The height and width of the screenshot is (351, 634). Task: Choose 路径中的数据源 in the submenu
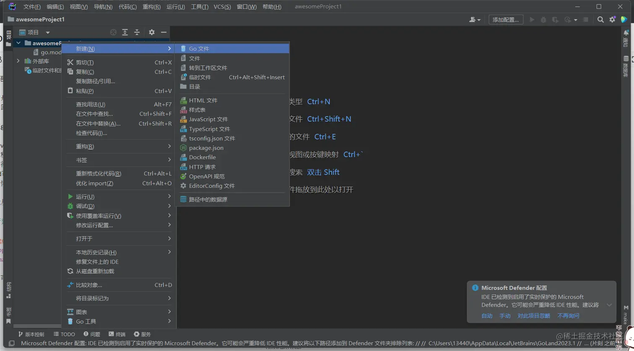pyautogui.click(x=233, y=199)
